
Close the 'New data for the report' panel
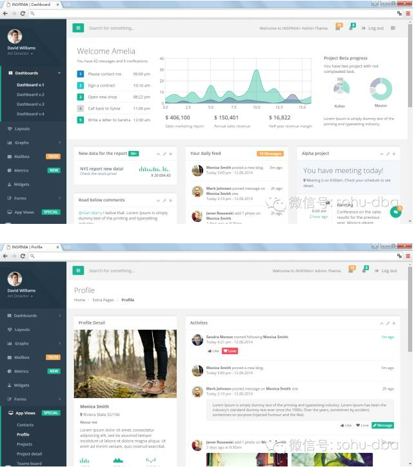pyautogui.click(x=170, y=154)
